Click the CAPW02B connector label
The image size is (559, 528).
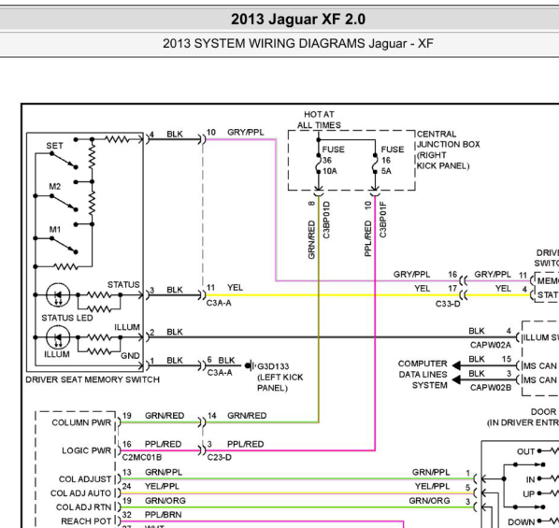click(491, 388)
